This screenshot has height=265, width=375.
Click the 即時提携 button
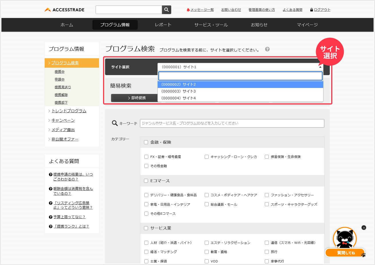coord(135,98)
